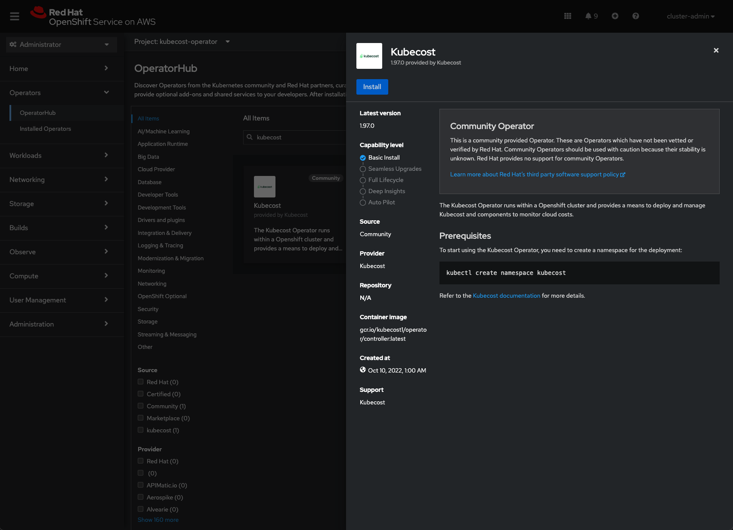Check the Alvearie provider filter
This screenshot has height=530, width=733.
(140, 509)
